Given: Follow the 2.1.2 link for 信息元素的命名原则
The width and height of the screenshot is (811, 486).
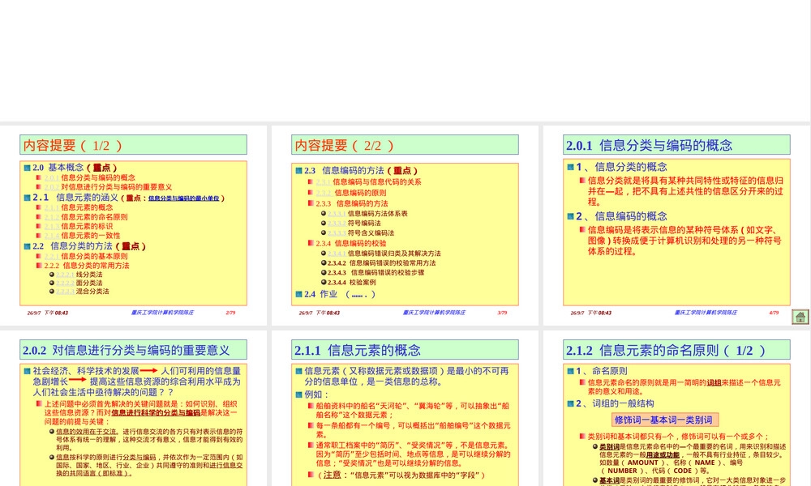Looking at the screenshot, I should pos(52,217).
